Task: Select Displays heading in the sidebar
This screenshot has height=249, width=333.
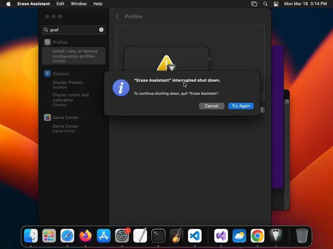Action: pyautogui.click(x=61, y=74)
